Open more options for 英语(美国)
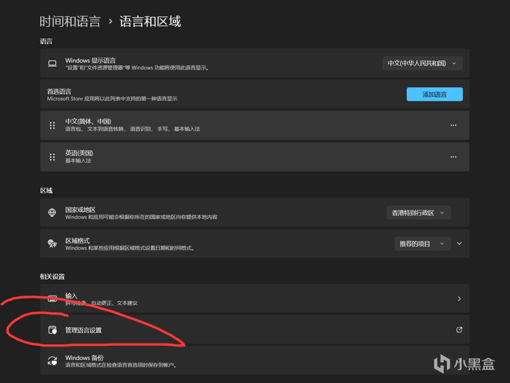This screenshot has width=510, height=383. click(x=453, y=157)
